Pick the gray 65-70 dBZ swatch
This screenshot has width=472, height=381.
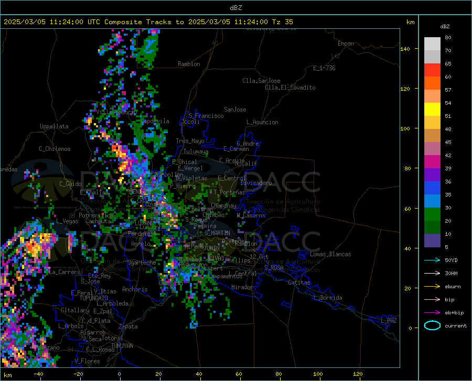click(432, 57)
